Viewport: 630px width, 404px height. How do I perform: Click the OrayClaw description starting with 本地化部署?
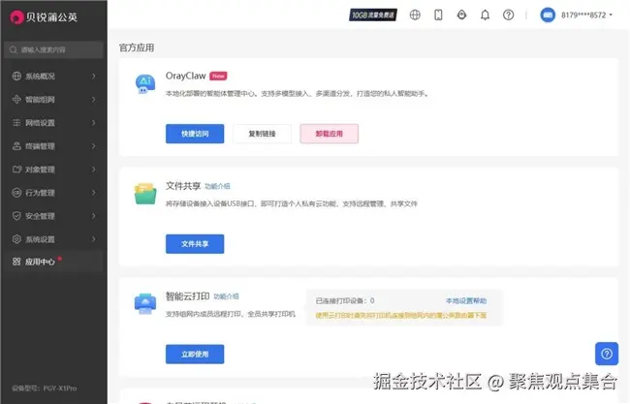coord(298,94)
